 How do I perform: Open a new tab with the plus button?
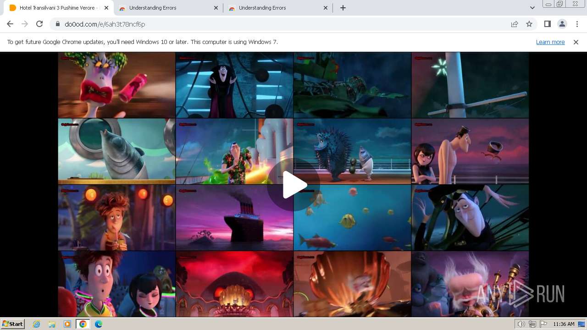tap(343, 8)
